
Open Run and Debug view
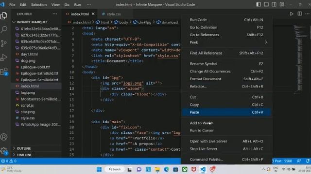coord(4,58)
